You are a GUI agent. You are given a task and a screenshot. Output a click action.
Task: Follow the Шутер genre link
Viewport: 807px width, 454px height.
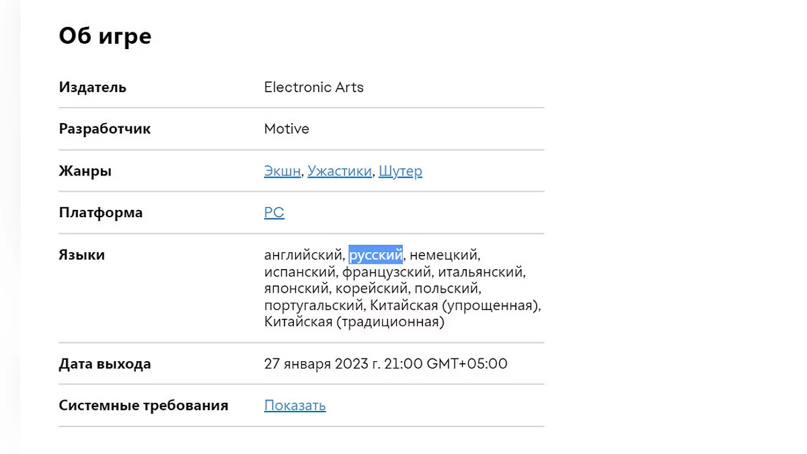point(400,172)
